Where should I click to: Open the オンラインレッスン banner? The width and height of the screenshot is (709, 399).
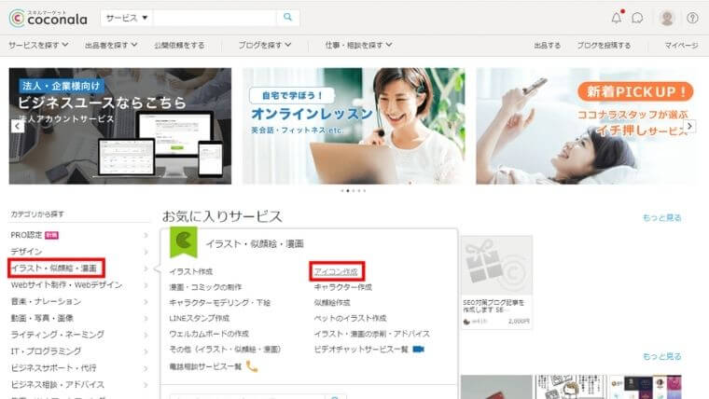click(353, 126)
